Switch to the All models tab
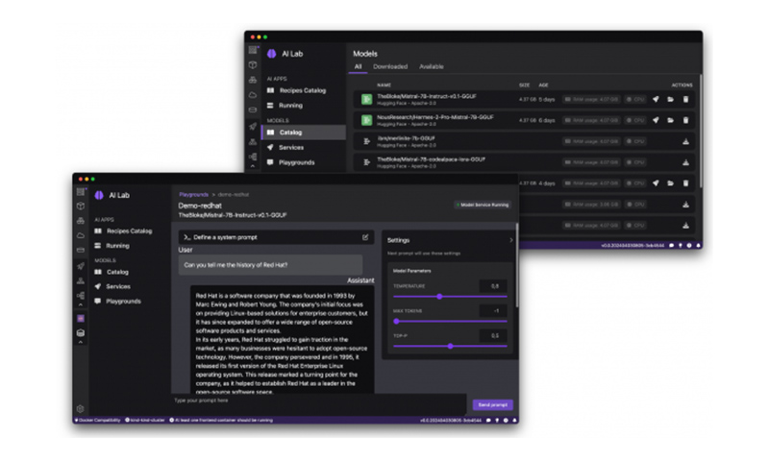Viewport: 769px width, 461px height. click(x=358, y=66)
